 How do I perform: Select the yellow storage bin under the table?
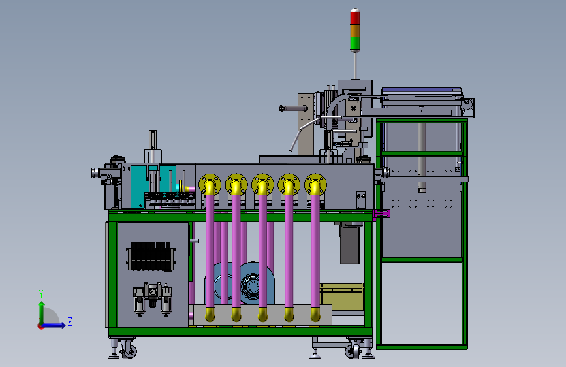pyautogui.click(x=342, y=296)
